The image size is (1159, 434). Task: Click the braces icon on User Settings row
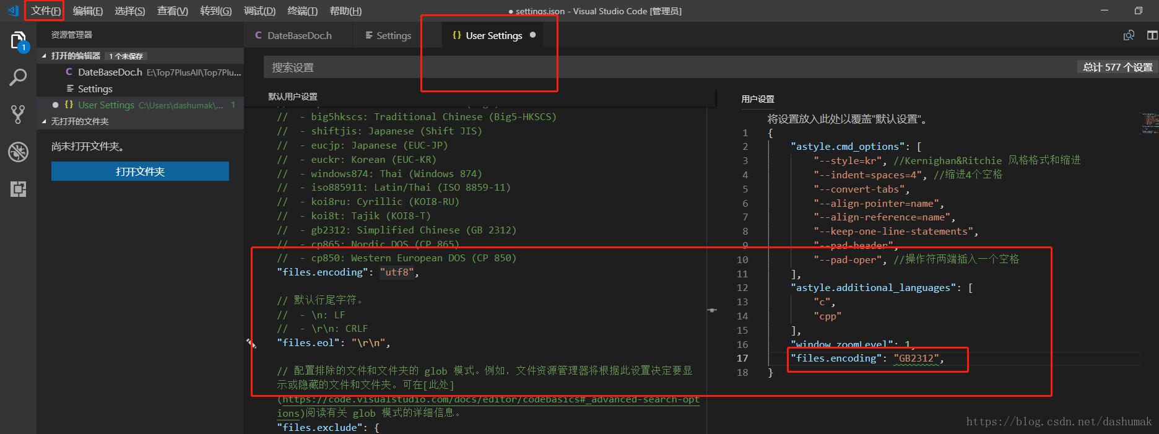(69, 105)
